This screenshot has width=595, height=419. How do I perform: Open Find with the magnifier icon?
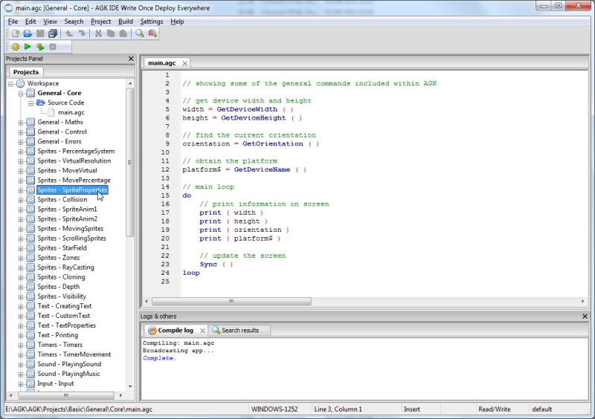click(140, 33)
